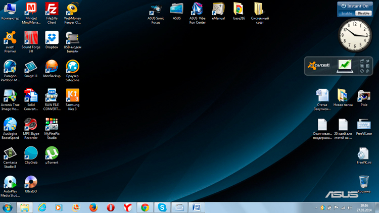Click the avast! protection status checkmark
Screen dimensions: 379x213
coord(345,65)
